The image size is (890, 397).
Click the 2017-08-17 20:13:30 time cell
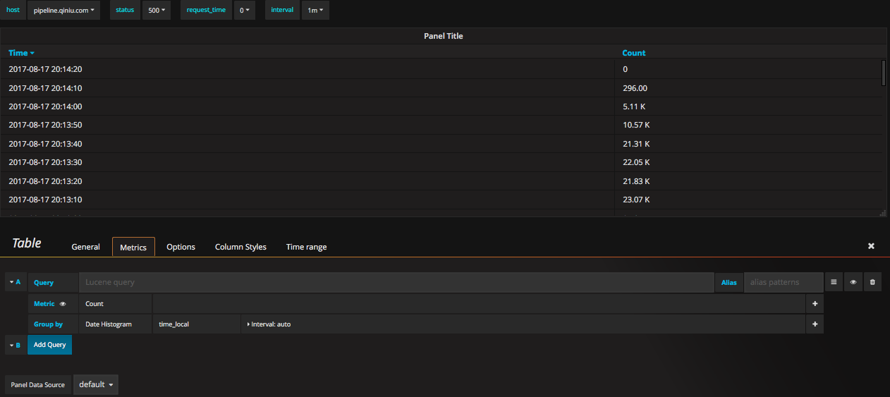45,162
